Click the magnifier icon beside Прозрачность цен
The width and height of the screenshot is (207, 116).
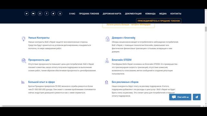coord(24,61)
